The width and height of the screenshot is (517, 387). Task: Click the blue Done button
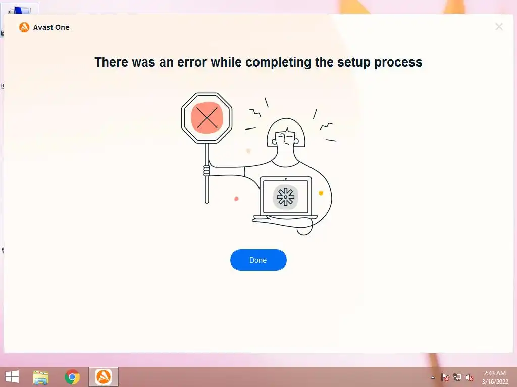[258, 260]
